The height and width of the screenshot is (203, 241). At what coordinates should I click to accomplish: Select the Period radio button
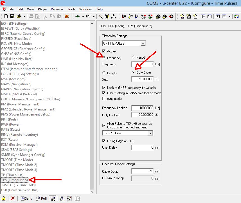[x=133, y=57]
